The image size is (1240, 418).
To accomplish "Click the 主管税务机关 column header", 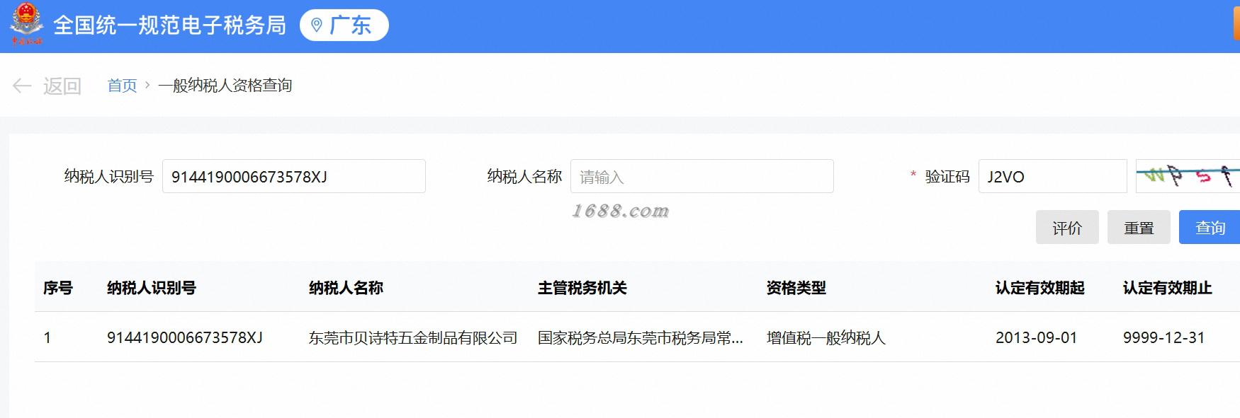I will (x=582, y=288).
